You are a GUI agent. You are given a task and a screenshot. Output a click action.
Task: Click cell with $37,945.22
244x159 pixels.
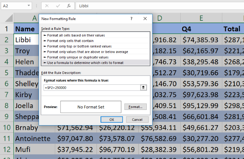76,150
